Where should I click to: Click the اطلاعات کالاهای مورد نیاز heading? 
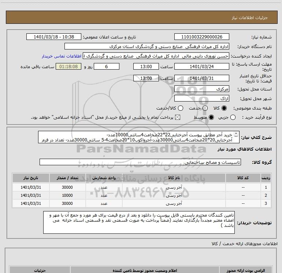(244, 149)
